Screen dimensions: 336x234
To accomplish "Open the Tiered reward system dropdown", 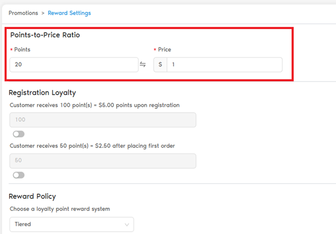I will 71,225.
